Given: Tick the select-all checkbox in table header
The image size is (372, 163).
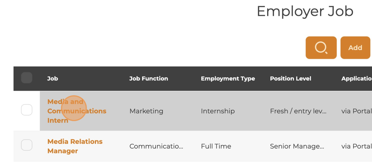Looking at the screenshot, I should coord(27,78).
